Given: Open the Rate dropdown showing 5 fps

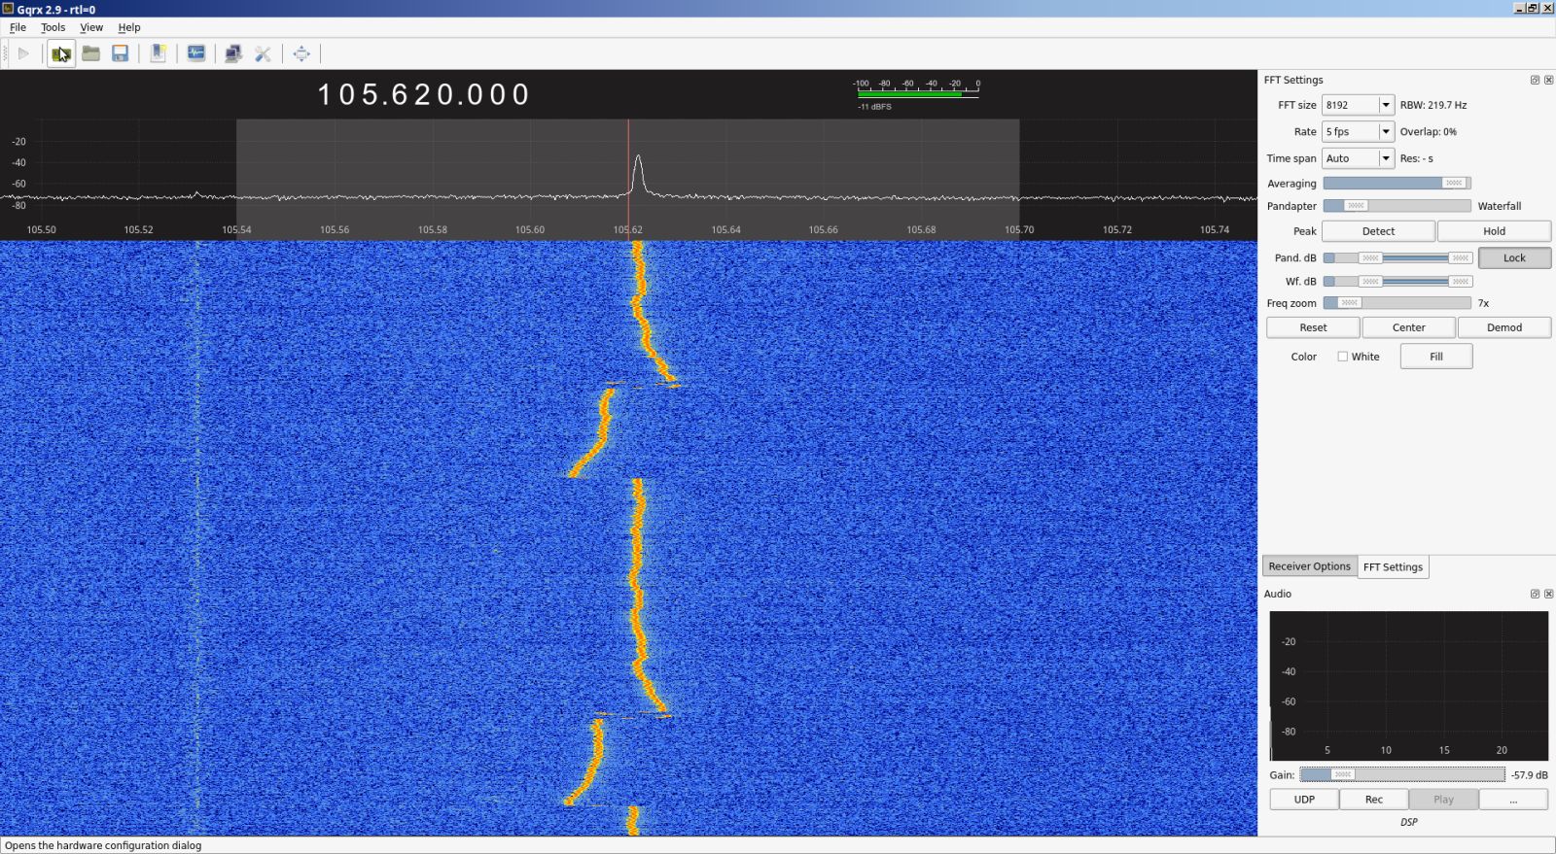Looking at the screenshot, I should 1386,131.
